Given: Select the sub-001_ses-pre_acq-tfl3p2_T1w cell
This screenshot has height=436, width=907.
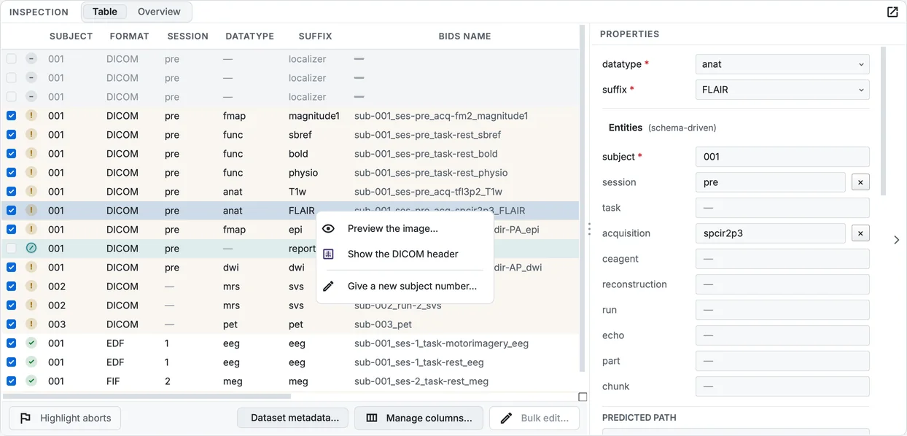Looking at the screenshot, I should tap(428, 191).
